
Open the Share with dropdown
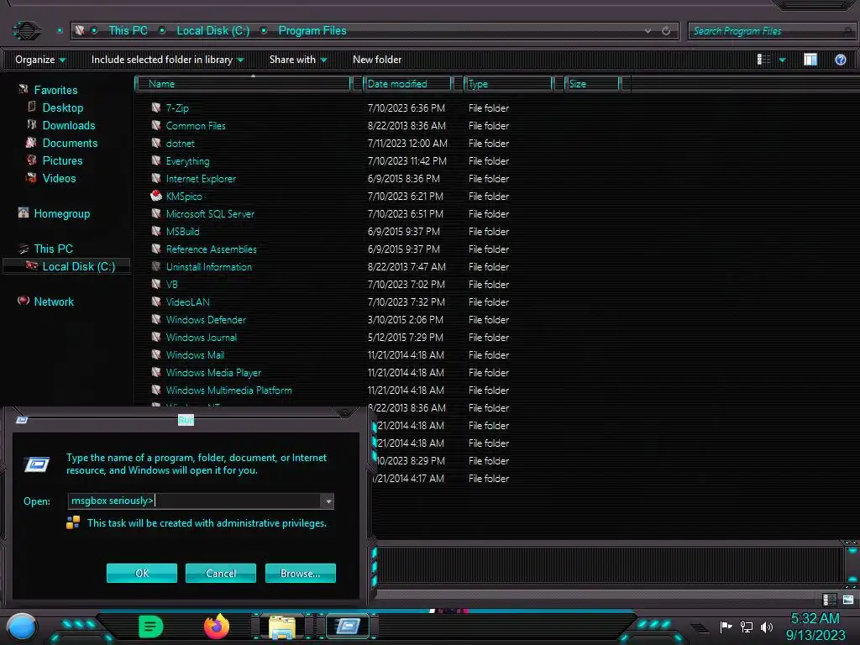coord(298,60)
